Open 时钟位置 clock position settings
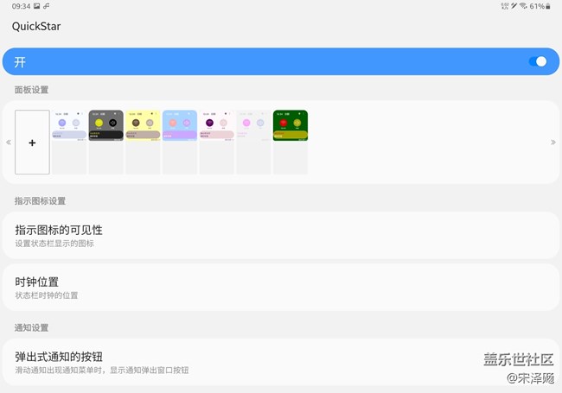562x393 pixels. pyautogui.click(x=281, y=288)
